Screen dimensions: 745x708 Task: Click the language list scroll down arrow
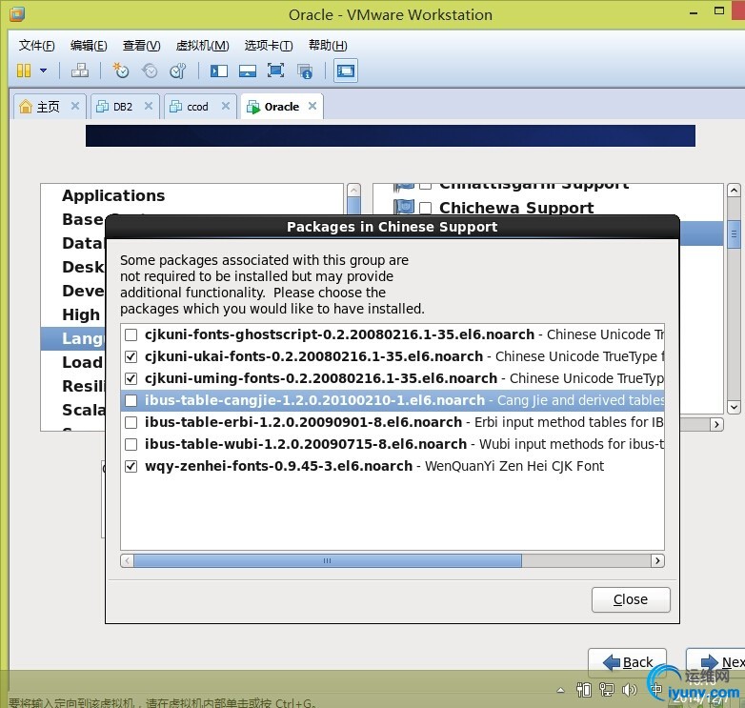click(734, 407)
